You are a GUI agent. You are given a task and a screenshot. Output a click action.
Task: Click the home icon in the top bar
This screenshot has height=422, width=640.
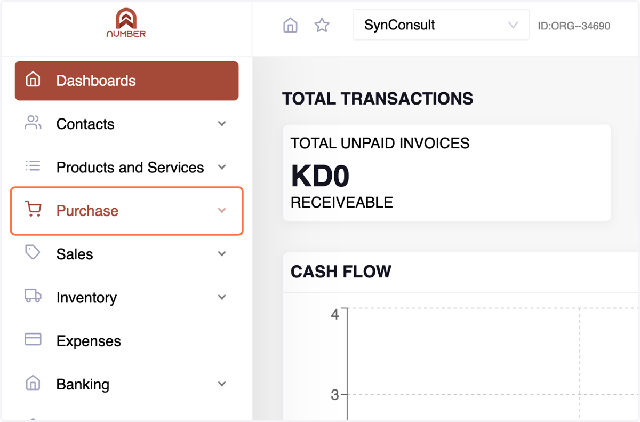pyautogui.click(x=290, y=25)
